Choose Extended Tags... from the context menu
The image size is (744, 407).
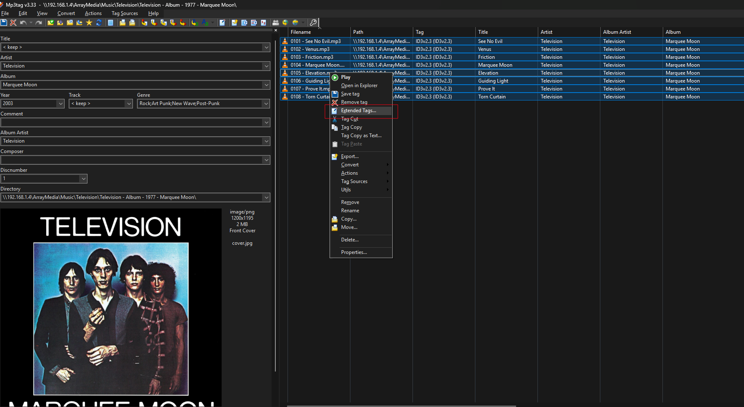click(x=358, y=111)
